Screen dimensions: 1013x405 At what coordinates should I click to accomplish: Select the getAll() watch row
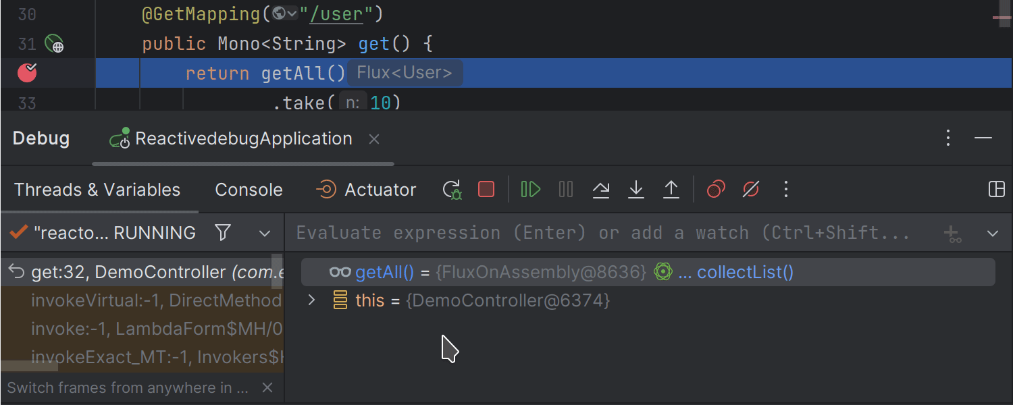648,272
